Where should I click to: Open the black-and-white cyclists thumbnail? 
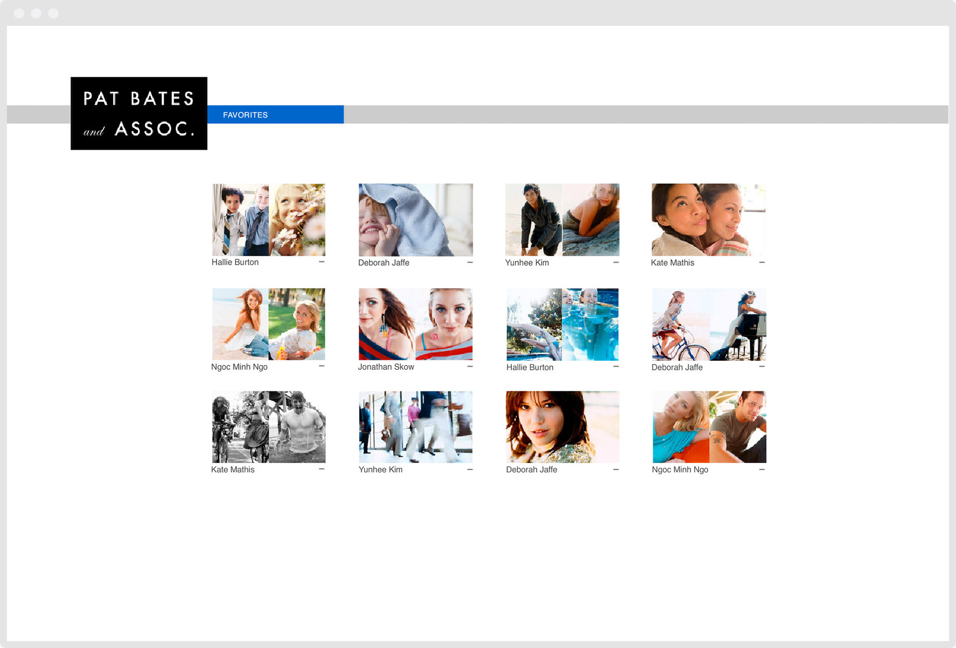(x=268, y=427)
